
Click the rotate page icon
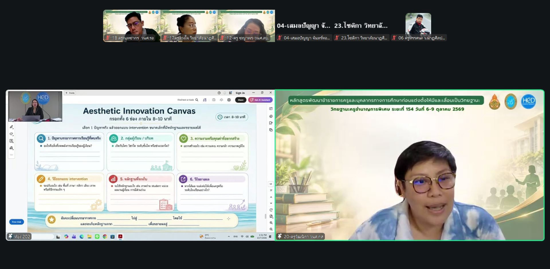(x=271, y=210)
